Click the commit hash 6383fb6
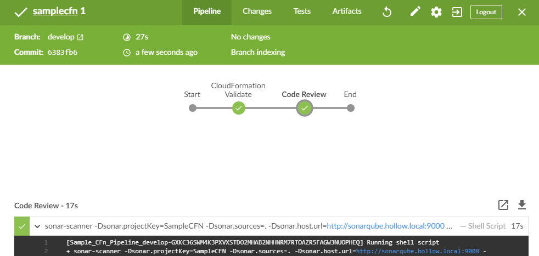Viewport: 539px width, 256px height. pyautogui.click(x=63, y=53)
